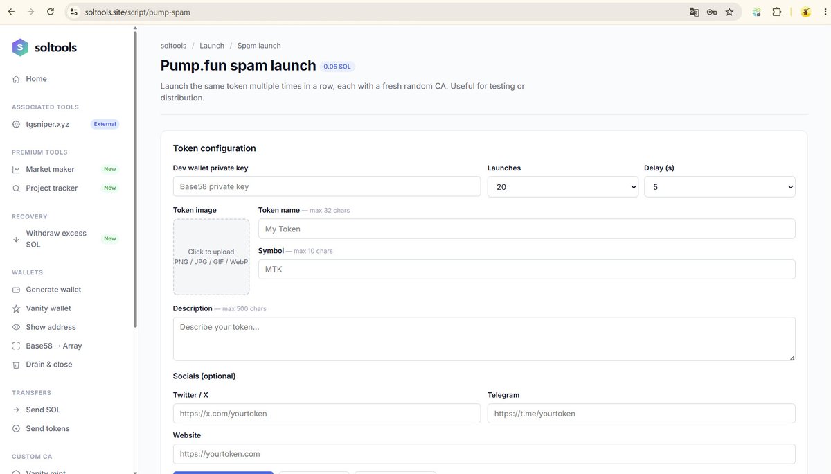Reload the page with the refresh icon

pos(50,12)
